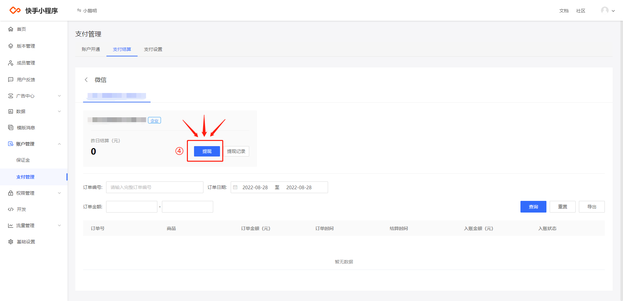Click the 开发 code icon
623x301 pixels.
tap(11, 209)
